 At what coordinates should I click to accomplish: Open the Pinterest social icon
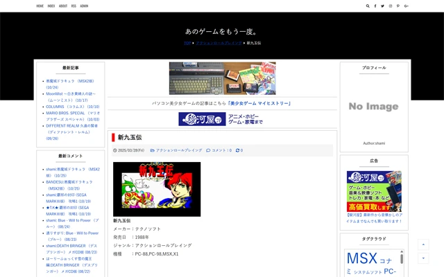point(398,6)
